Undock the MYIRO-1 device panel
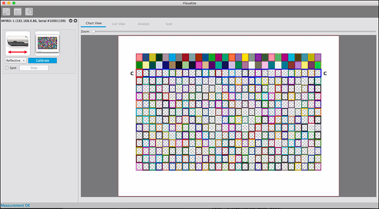The height and width of the screenshot is (209, 379). coord(70,20)
